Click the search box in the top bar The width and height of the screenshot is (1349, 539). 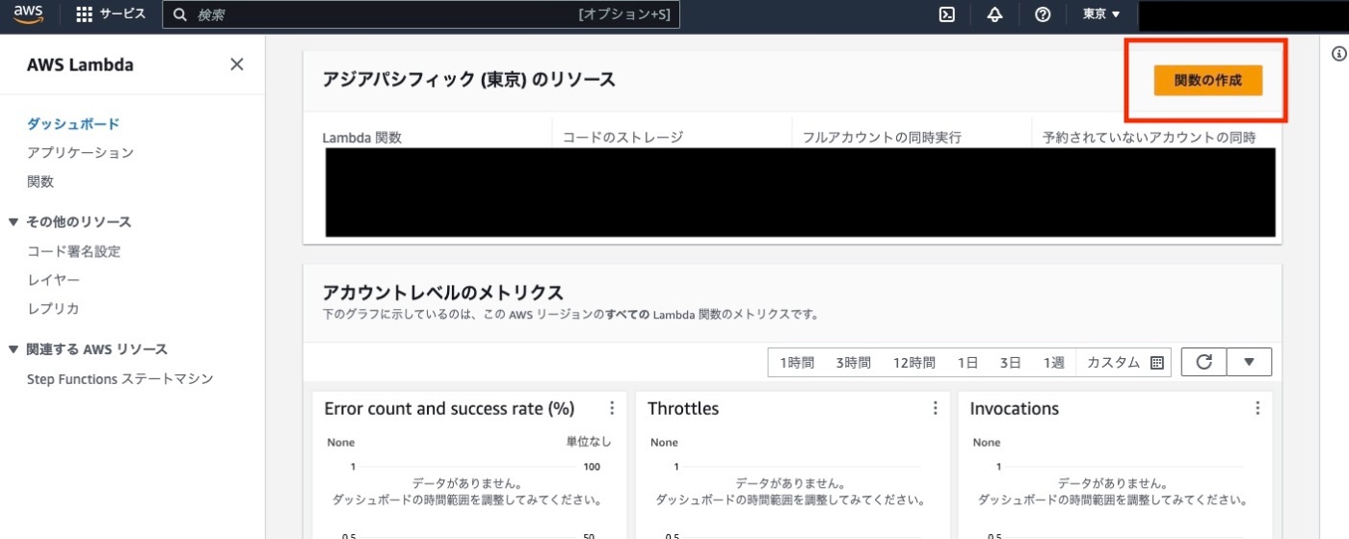tap(421, 14)
